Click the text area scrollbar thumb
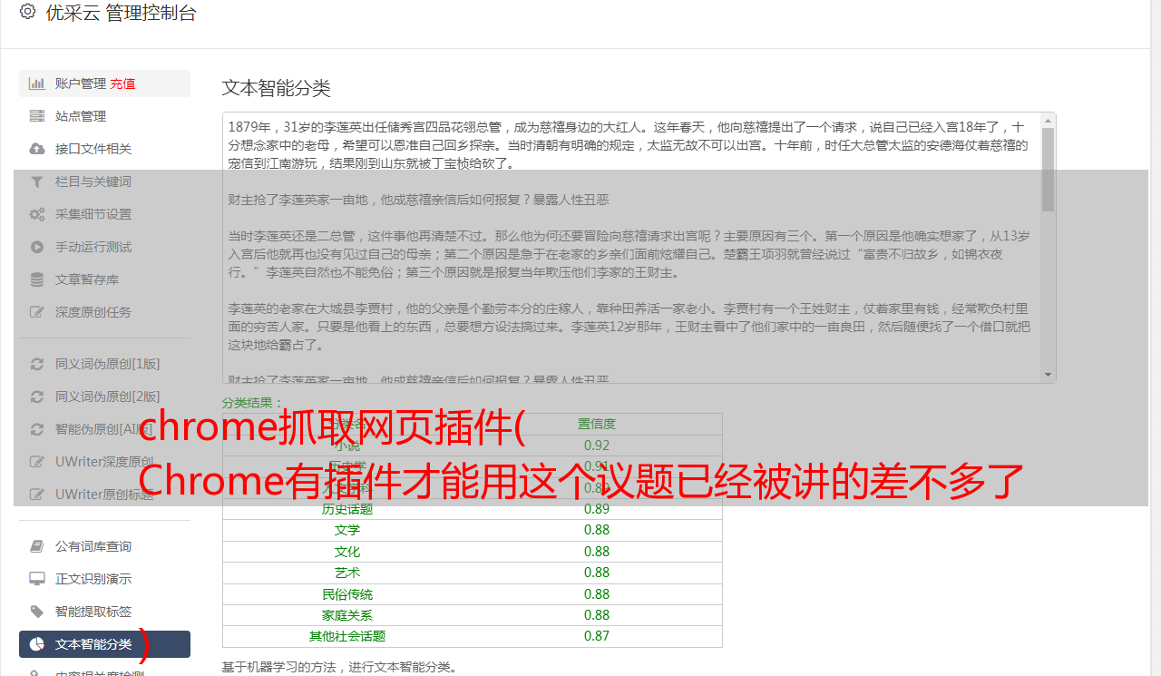Screen dimensions: 1161x676 [1049, 170]
